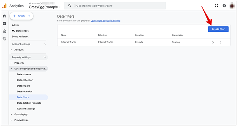Image resolution: width=237 pixels, height=126 pixels.
Task: Click the Data filters page heading
Action: point(66,16)
